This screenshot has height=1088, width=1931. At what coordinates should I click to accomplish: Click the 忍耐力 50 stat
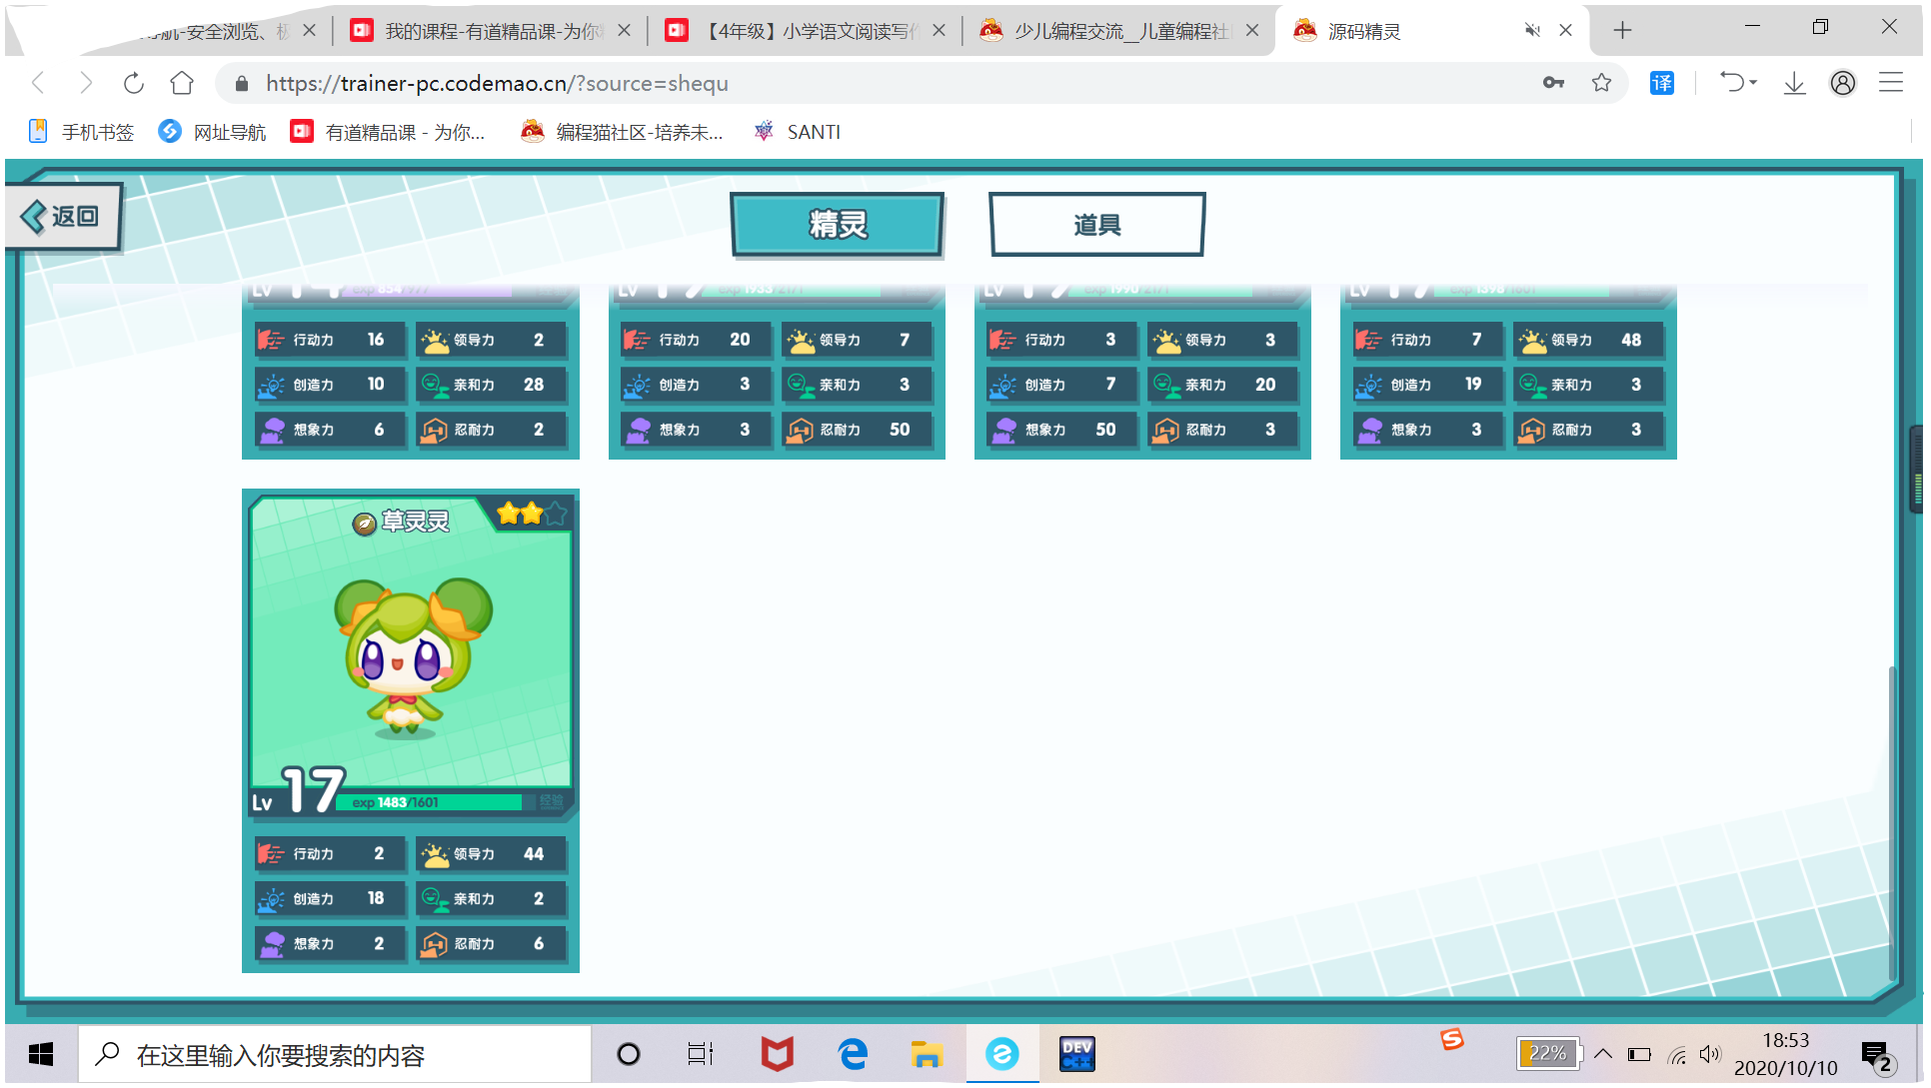click(x=857, y=430)
